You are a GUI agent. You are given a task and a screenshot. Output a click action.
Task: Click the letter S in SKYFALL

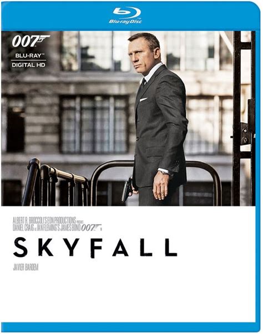click(x=20, y=248)
